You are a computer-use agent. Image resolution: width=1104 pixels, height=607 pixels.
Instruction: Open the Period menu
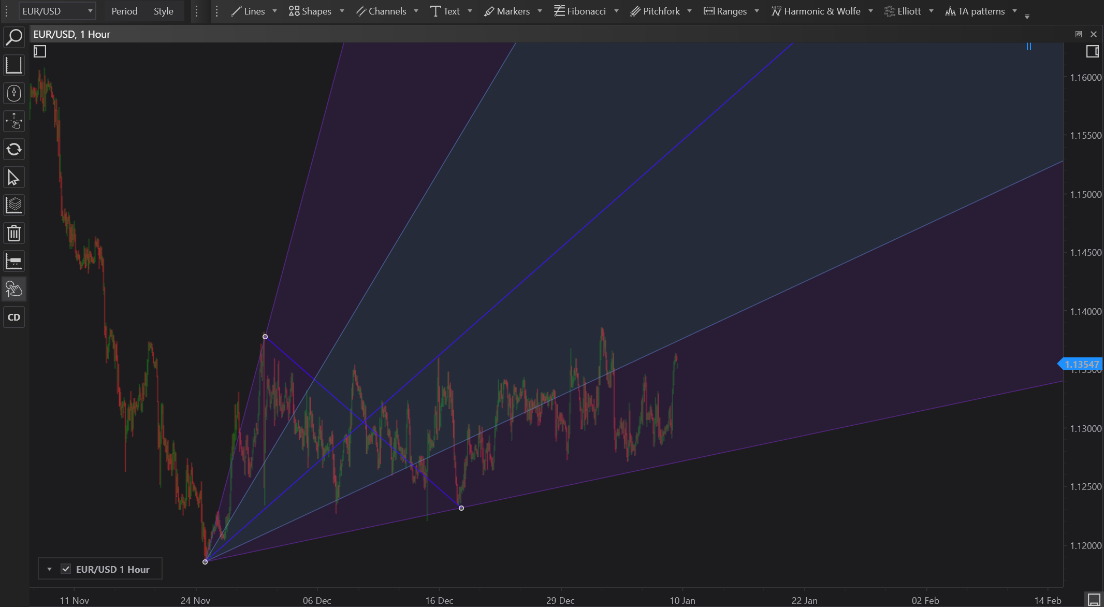coord(124,11)
